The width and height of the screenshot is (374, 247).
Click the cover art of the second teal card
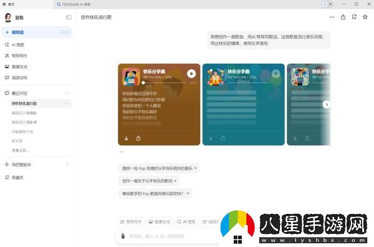[216, 77]
